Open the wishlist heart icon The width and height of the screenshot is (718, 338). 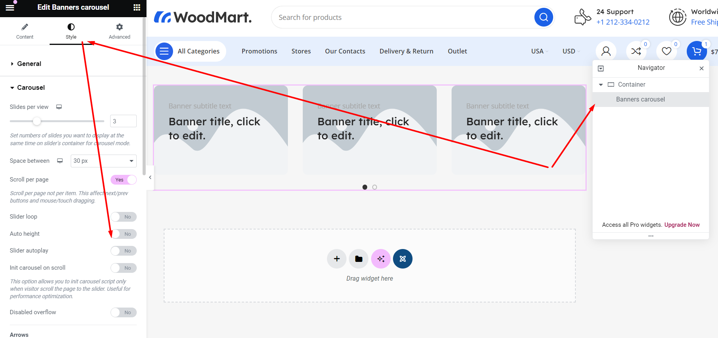click(x=666, y=51)
